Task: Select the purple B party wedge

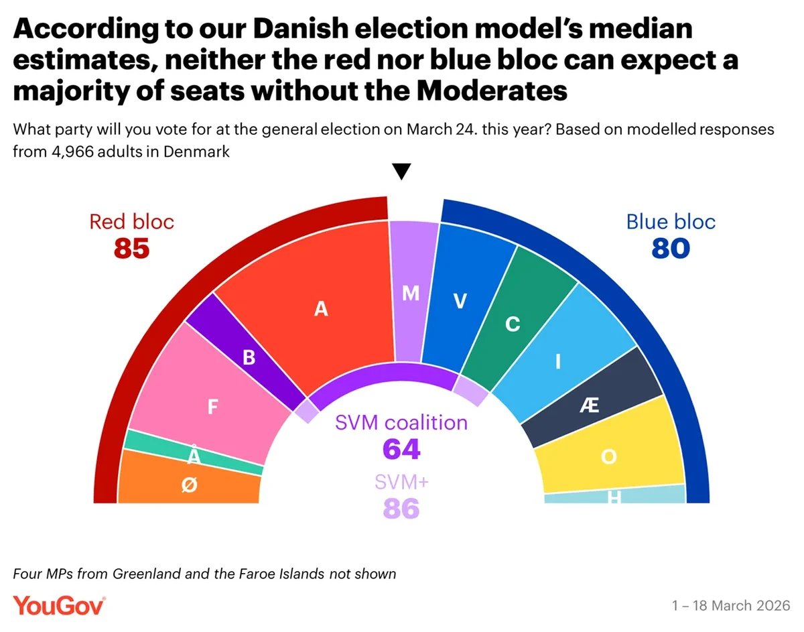Action: click(249, 357)
